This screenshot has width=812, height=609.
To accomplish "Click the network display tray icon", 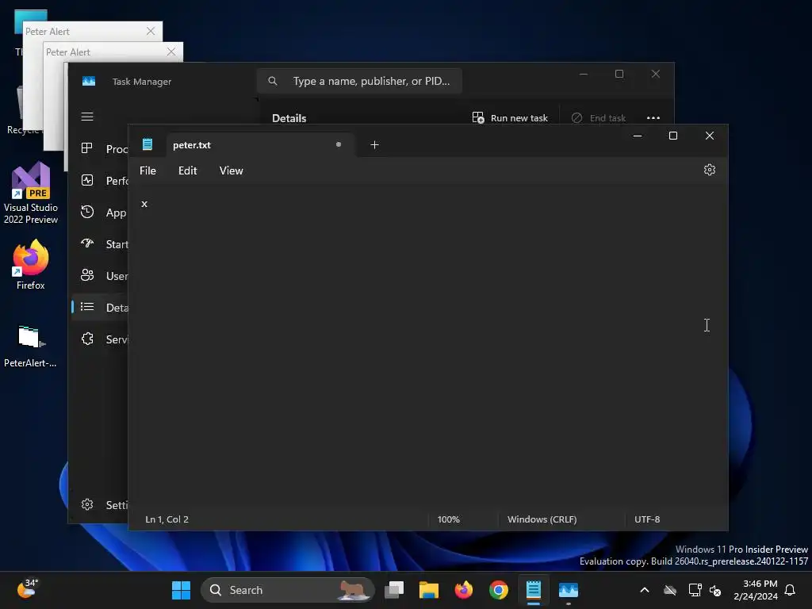I will point(695,590).
